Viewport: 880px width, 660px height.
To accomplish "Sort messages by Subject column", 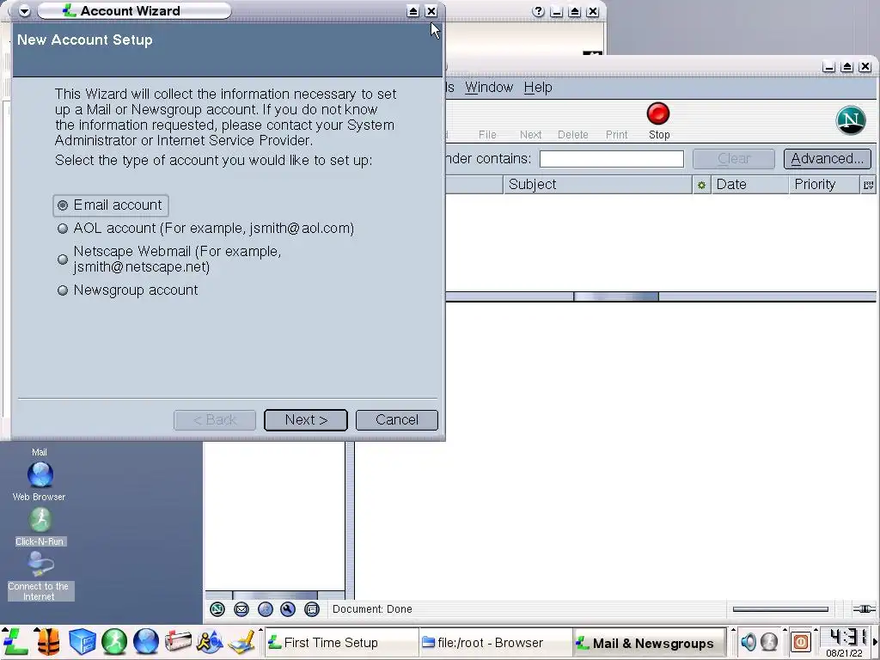I will pyautogui.click(x=597, y=185).
